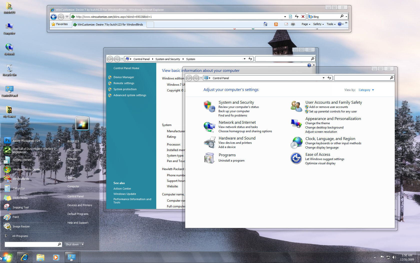This screenshot has width=420, height=263.
Task: Open Help and Support in Start menu
Action: click(78, 223)
